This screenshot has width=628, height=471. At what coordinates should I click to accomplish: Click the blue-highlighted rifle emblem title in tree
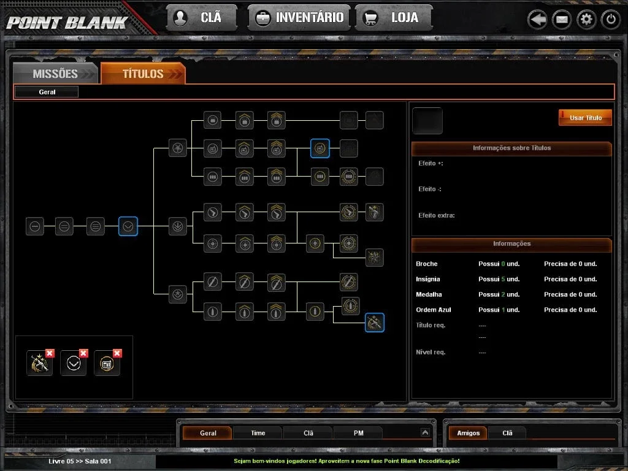[375, 323]
